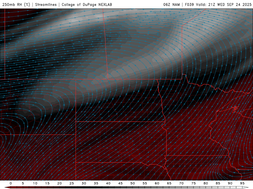The width and height of the screenshot is (253, 189).
Task: Select the "F039" forecast hour text
Action: (189, 4)
